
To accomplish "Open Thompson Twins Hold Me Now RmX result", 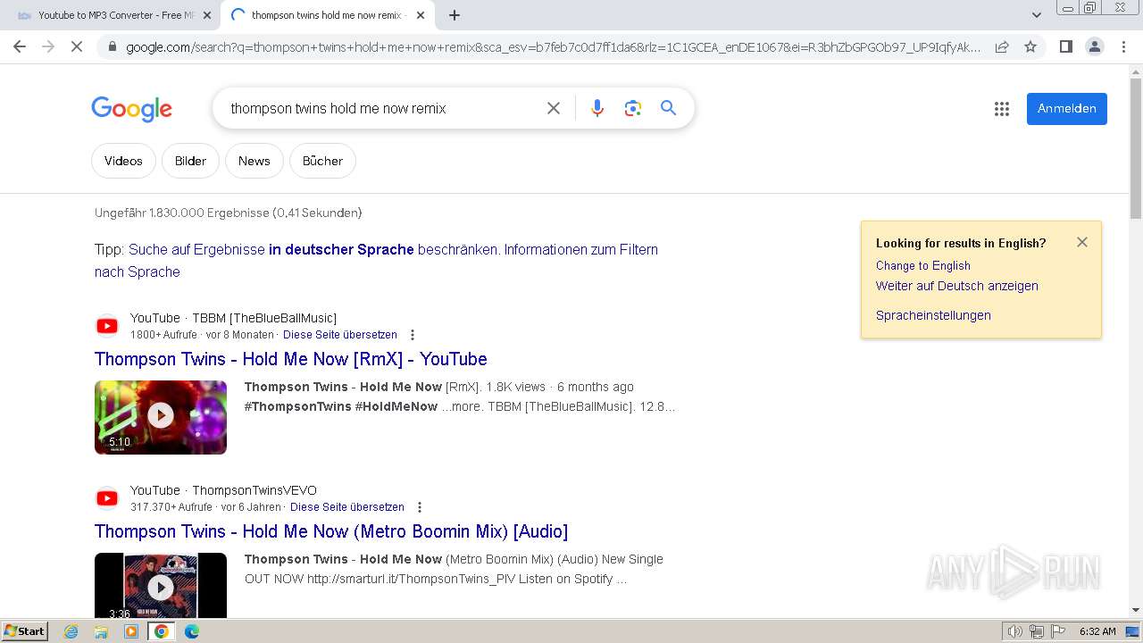I will point(291,359).
